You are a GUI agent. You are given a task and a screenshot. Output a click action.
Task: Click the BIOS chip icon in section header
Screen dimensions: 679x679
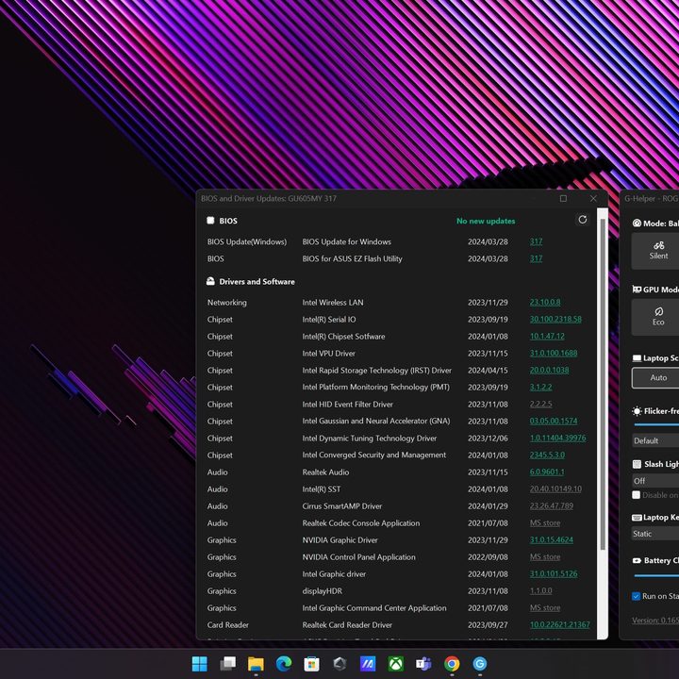[210, 221]
